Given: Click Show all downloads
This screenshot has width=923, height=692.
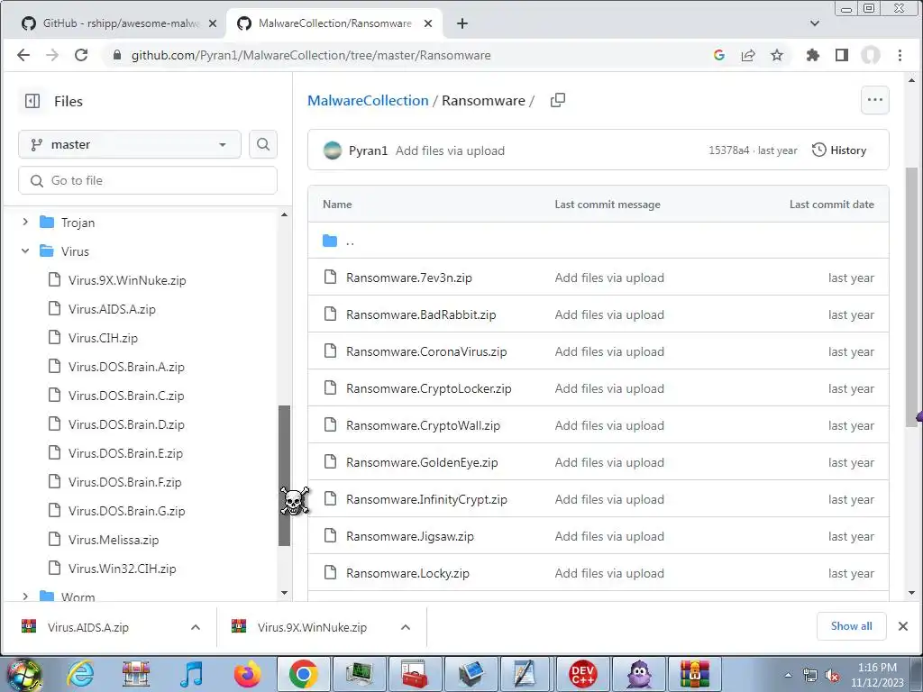Looking at the screenshot, I should pos(851,626).
